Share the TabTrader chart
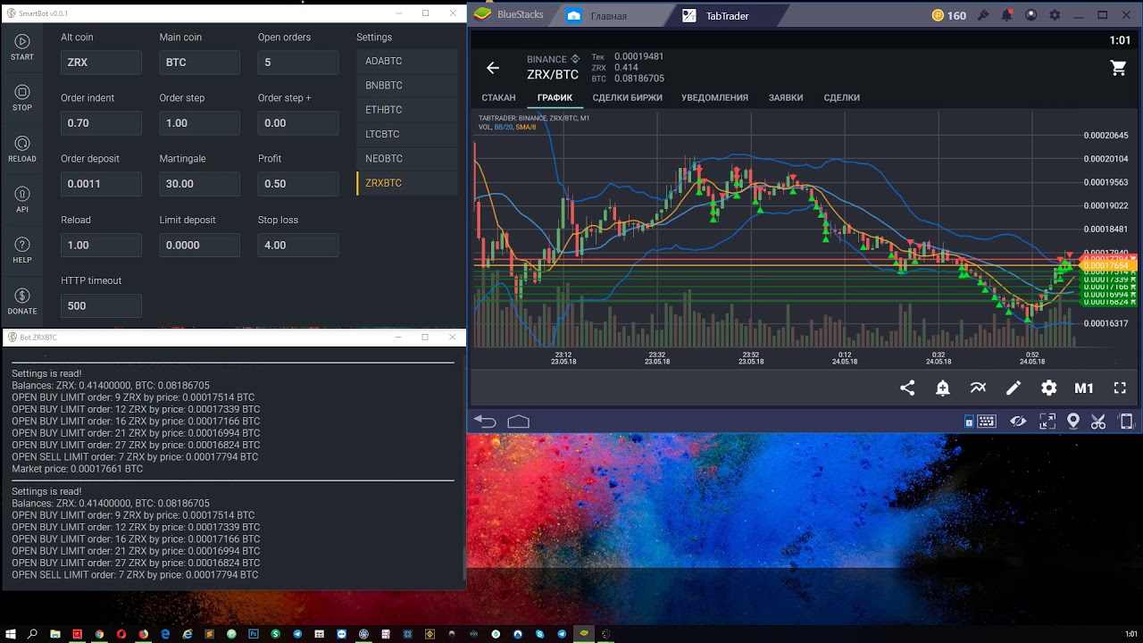 (x=907, y=388)
